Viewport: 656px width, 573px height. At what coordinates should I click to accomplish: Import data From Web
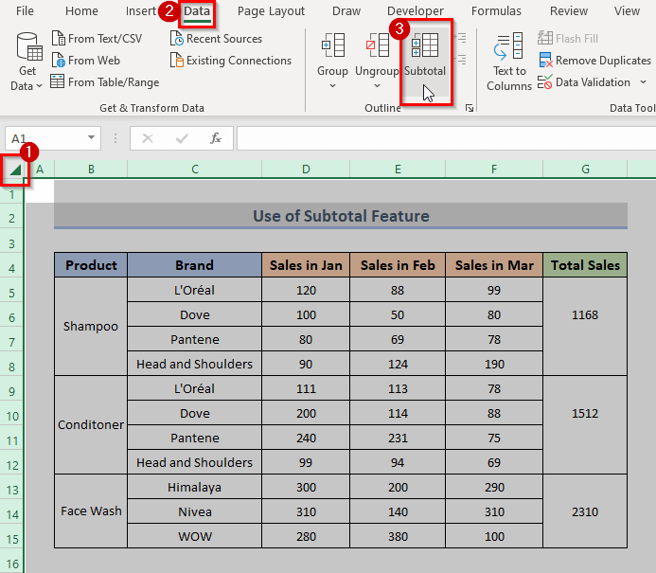pos(86,61)
